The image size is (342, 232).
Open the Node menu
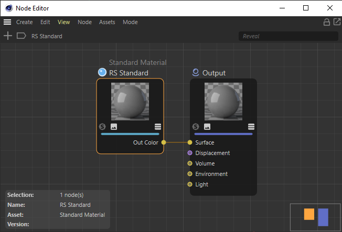84,22
